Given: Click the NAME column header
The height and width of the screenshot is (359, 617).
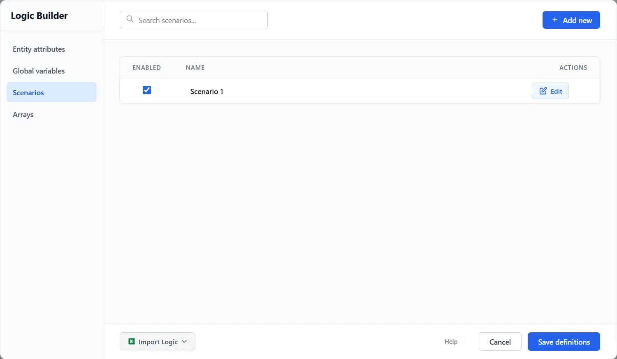Looking at the screenshot, I should 195,67.
